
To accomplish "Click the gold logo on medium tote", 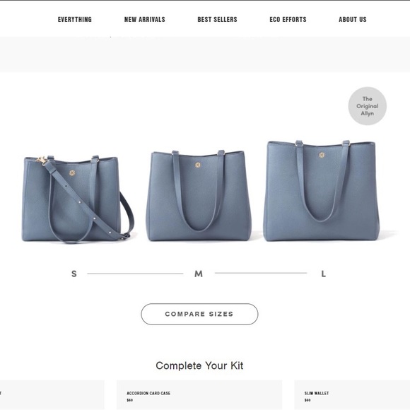I will [x=198, y=165].
